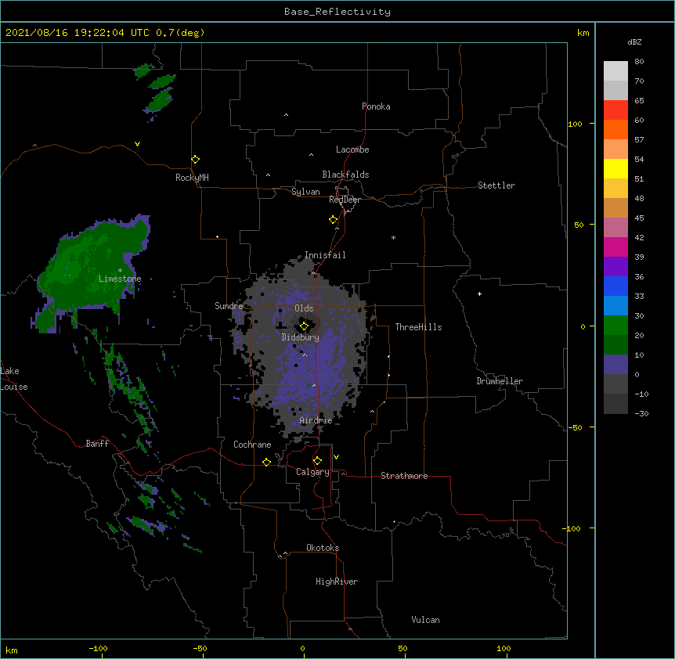Screen dimensions: 675x659
Task: Click the HighRiver label
Action: pyautogui.click(x=337, y=582)
